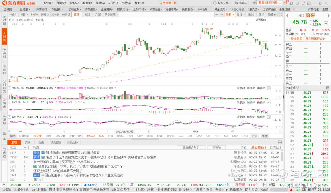Collapse quote panel with minus box icon
The image size is (331, 193).
coord(326,23)
